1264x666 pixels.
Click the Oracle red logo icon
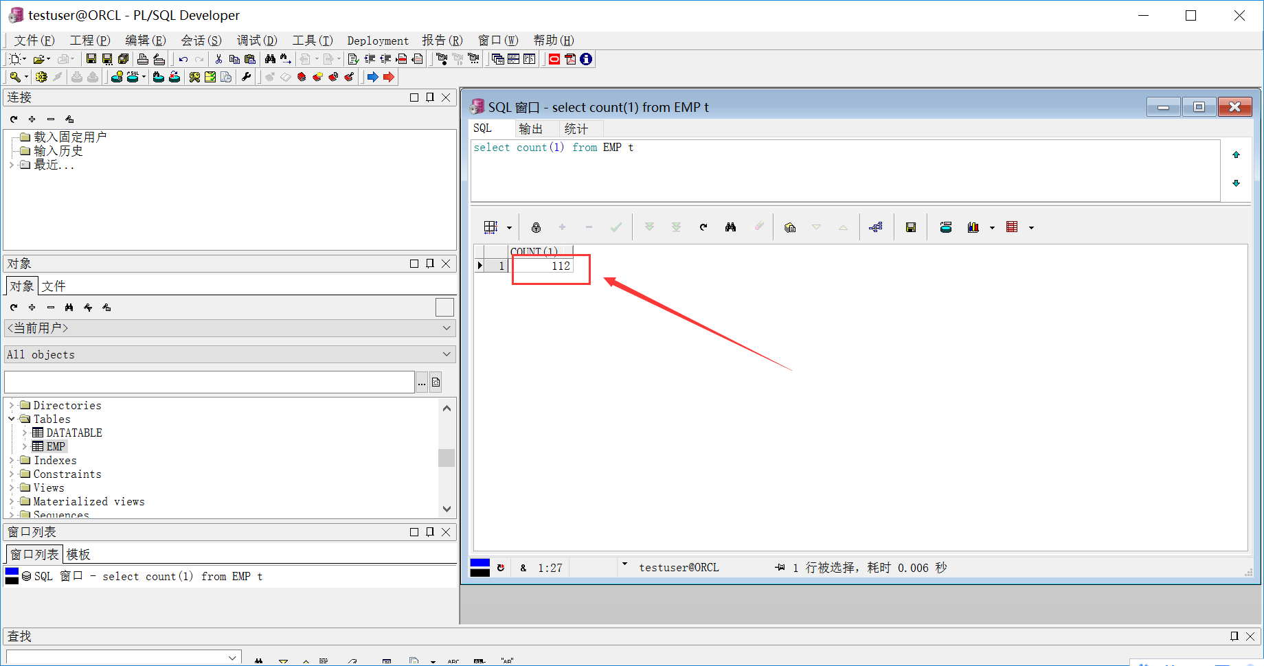[x=554, y=59]
